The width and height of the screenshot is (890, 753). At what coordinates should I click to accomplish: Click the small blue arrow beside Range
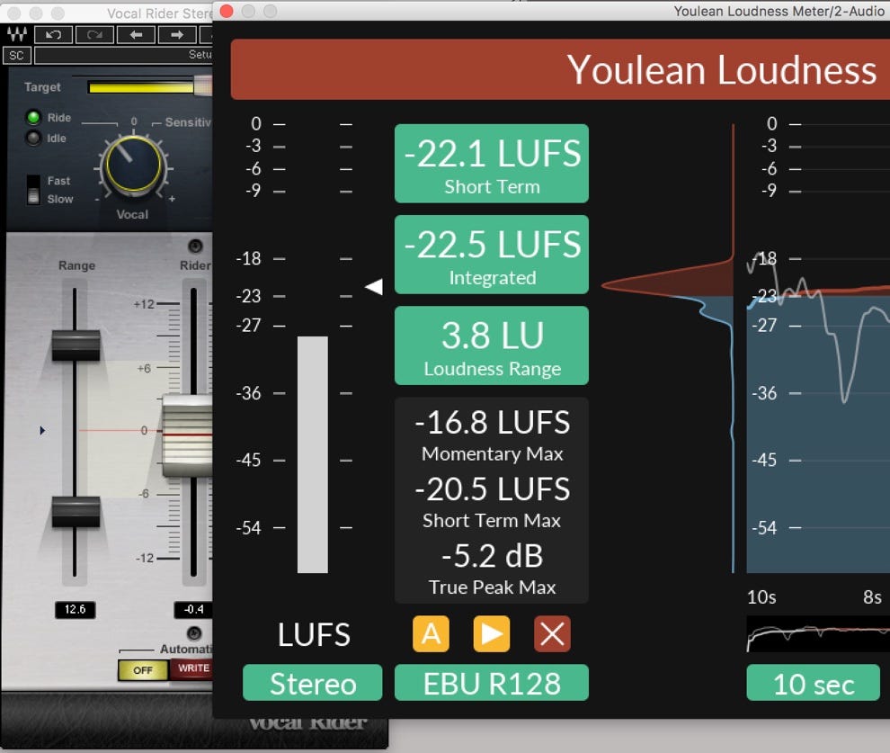(x=42, y=430)
